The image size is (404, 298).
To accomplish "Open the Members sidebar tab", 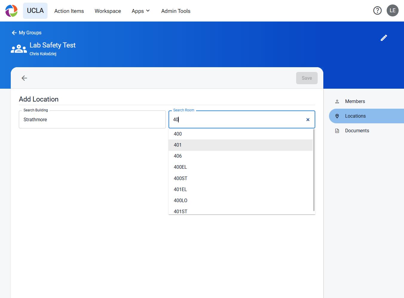I will point(366,101).
